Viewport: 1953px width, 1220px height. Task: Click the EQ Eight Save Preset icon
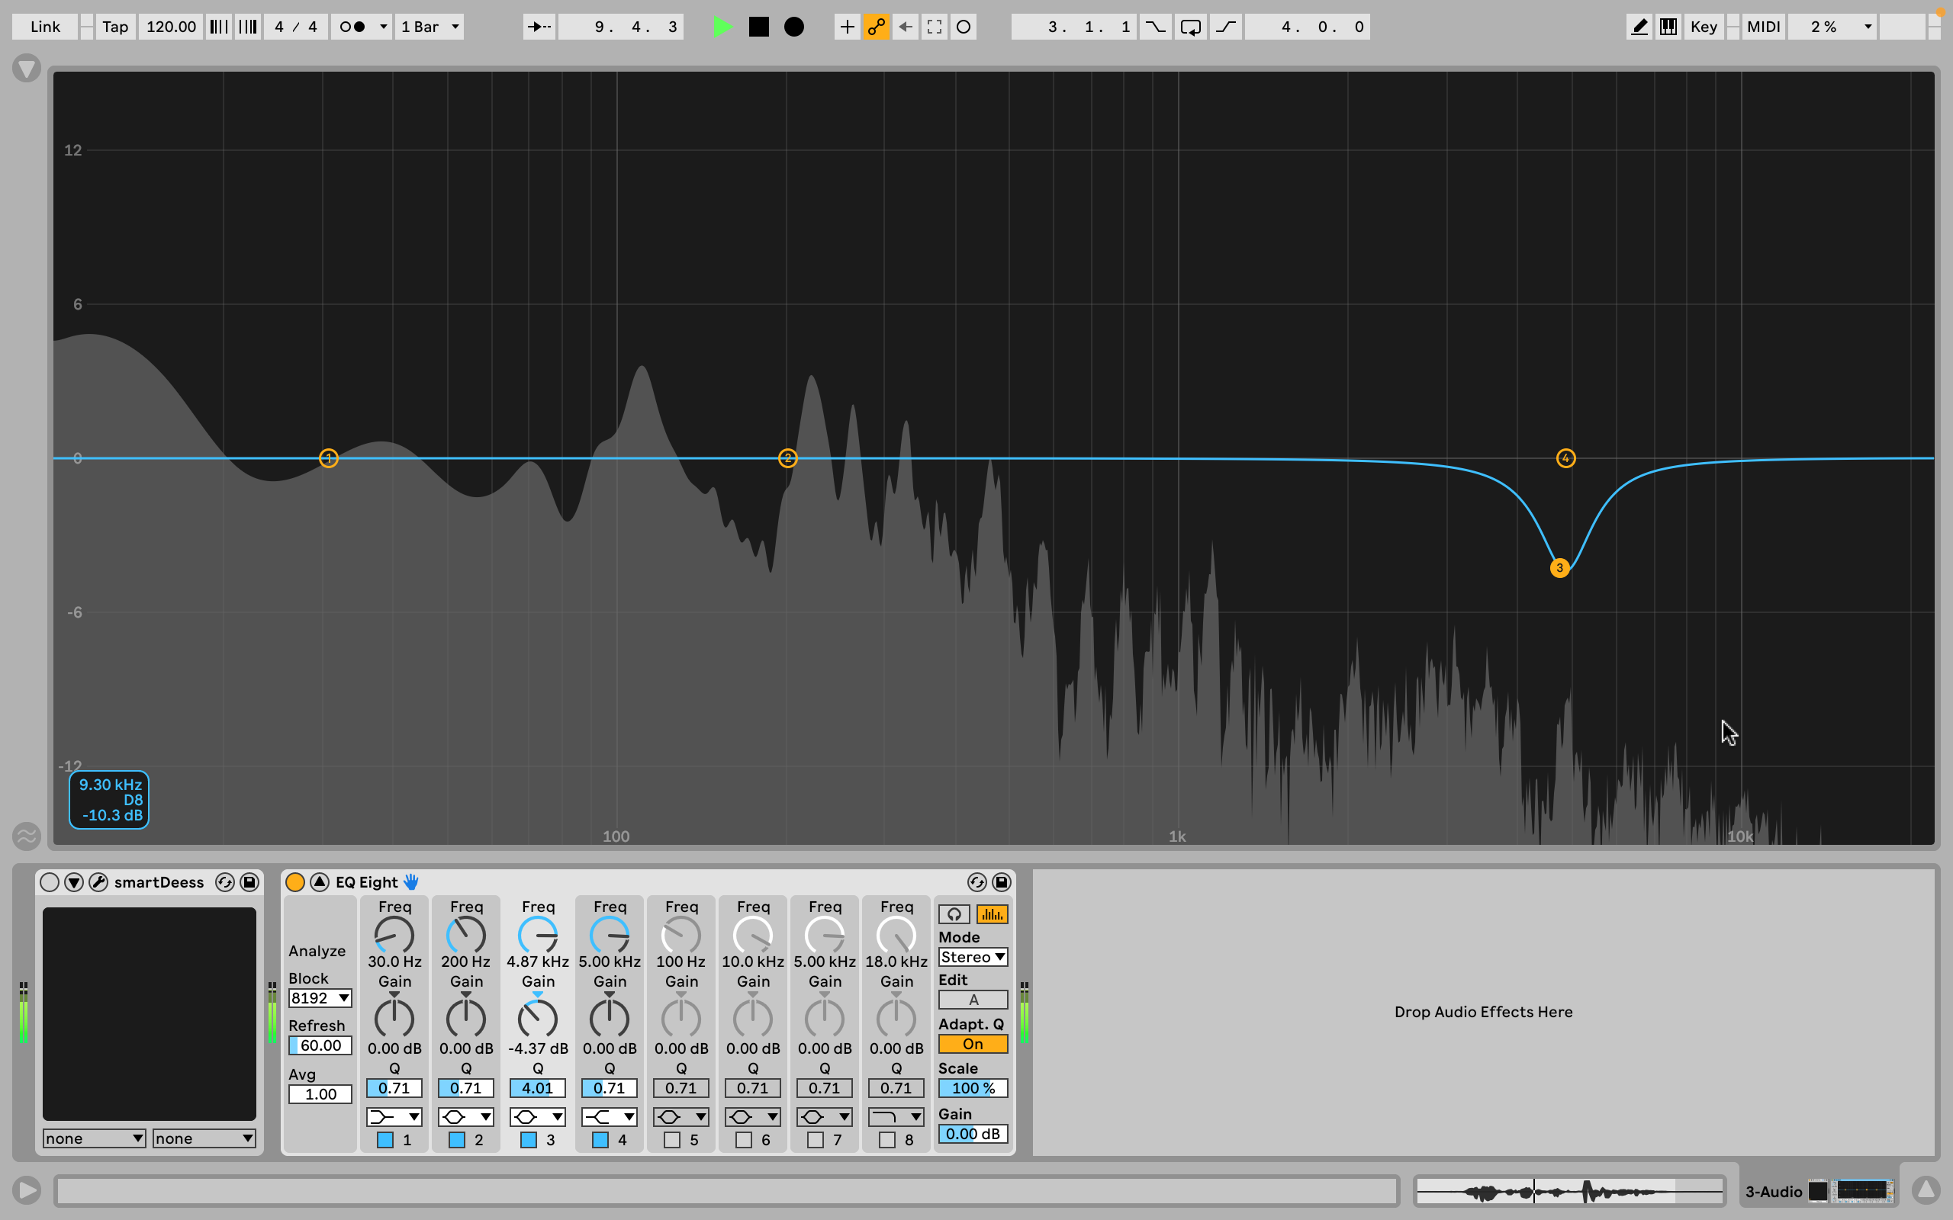pos(1002,882)
